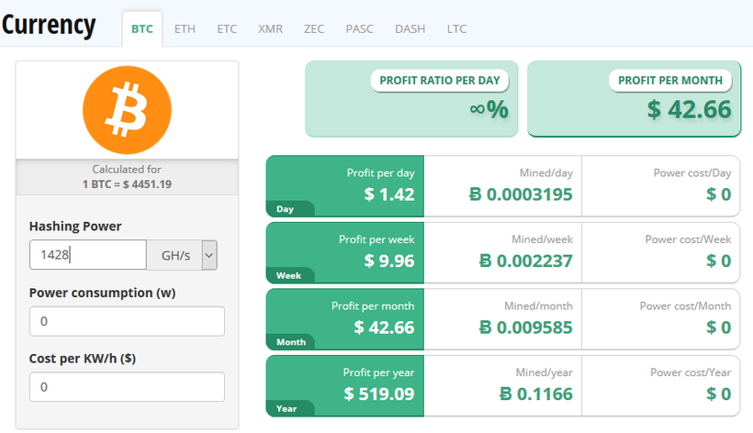753x433 pixels.
Task: Click the Cost per KW/h ($) label
Action: (x=83, y=359)
